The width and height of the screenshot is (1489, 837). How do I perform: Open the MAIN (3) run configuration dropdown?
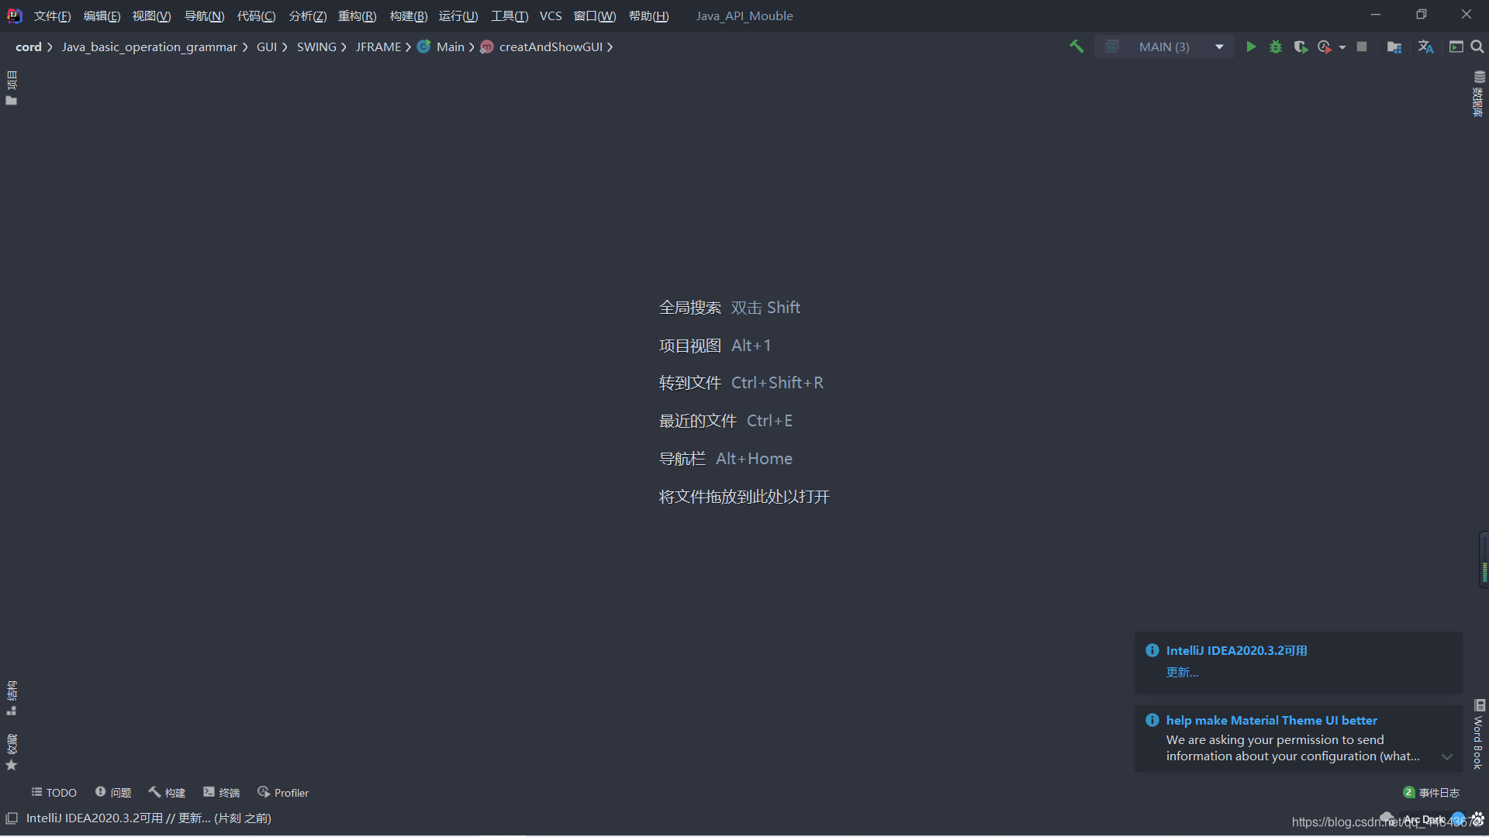point(1163,46)
